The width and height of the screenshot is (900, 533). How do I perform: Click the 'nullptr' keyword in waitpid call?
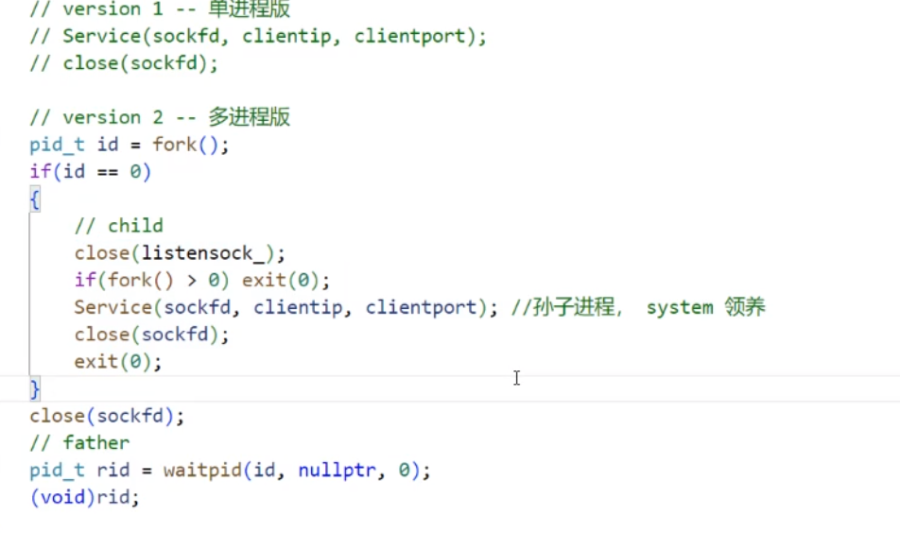point(337,471)
